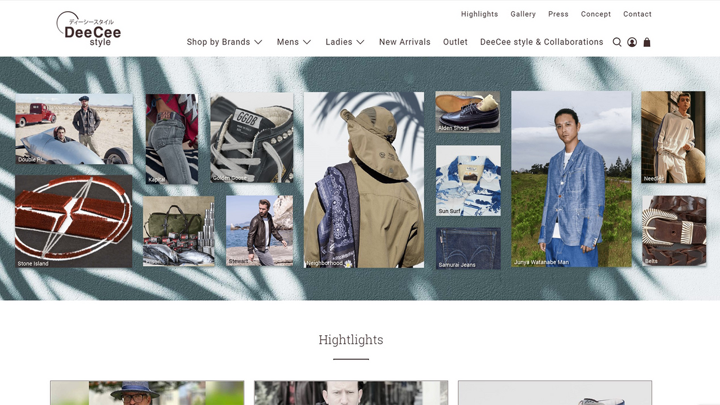Image resolution: width=720 pixels, height=405 pixels.
Task: Open the Sun Surf shirt thumbnail
Action: pos(468,181)
